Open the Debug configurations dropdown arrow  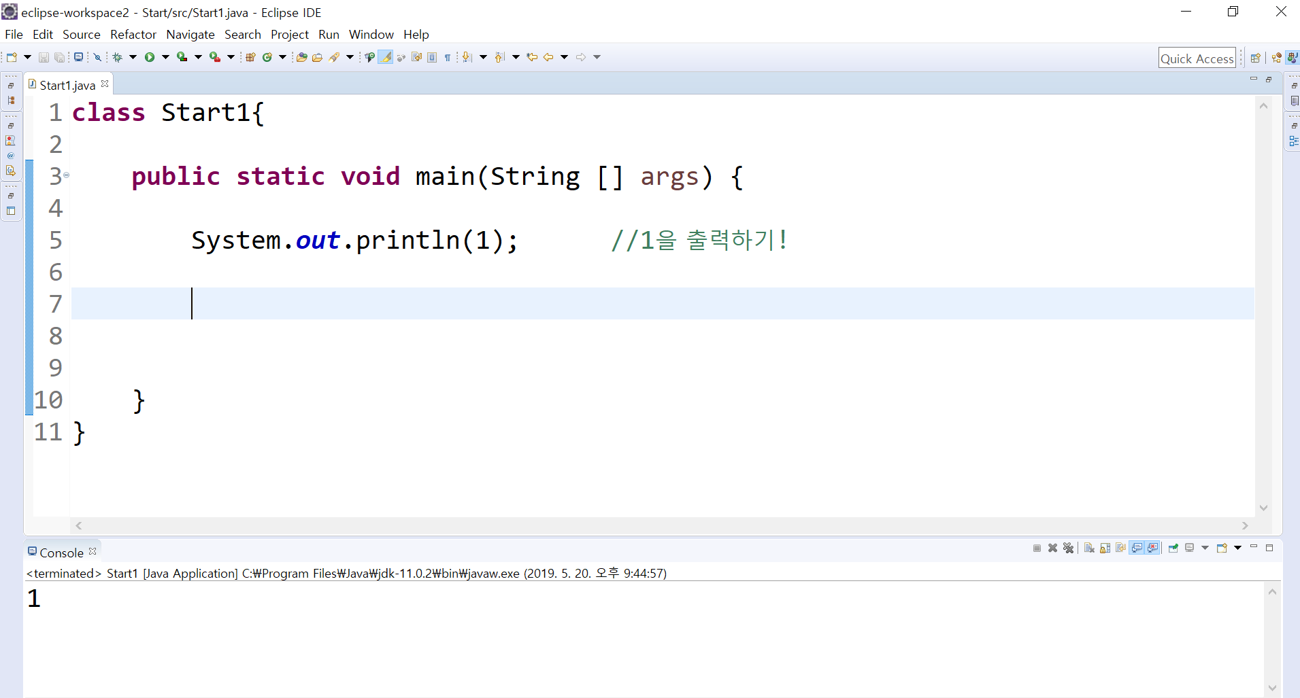133,57
